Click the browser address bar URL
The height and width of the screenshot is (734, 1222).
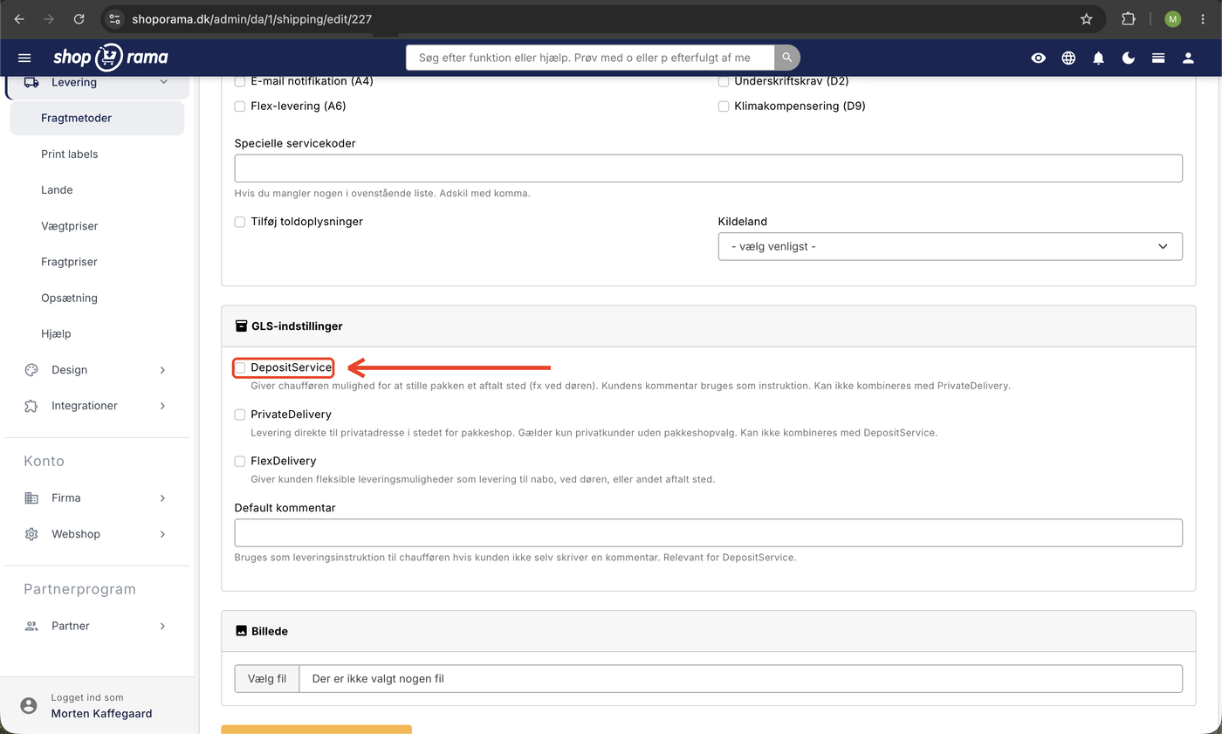[252, 19]
